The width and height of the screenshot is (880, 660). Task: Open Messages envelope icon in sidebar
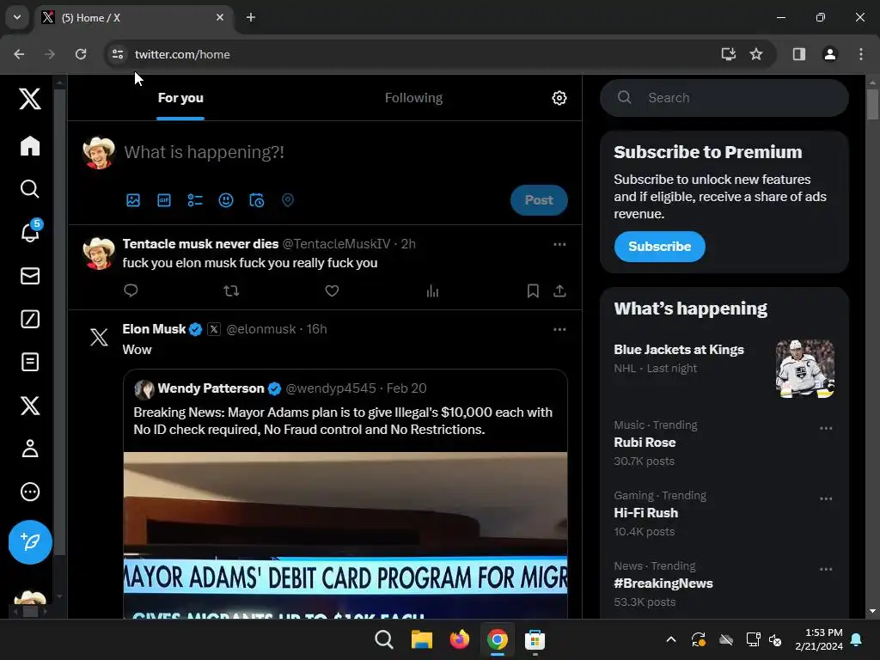[30, 276]
